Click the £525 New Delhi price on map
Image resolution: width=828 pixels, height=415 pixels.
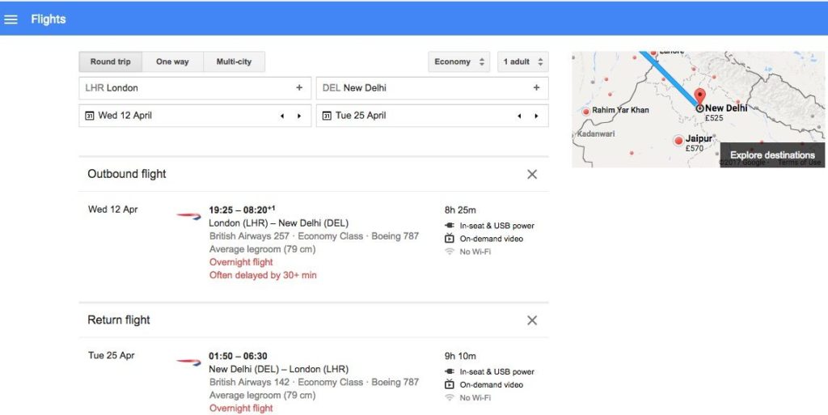coord(714,118)
